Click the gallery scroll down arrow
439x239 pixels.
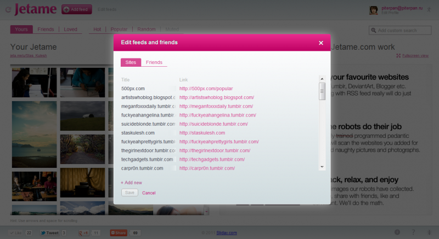pyautogui.click(x=206, y=211)
